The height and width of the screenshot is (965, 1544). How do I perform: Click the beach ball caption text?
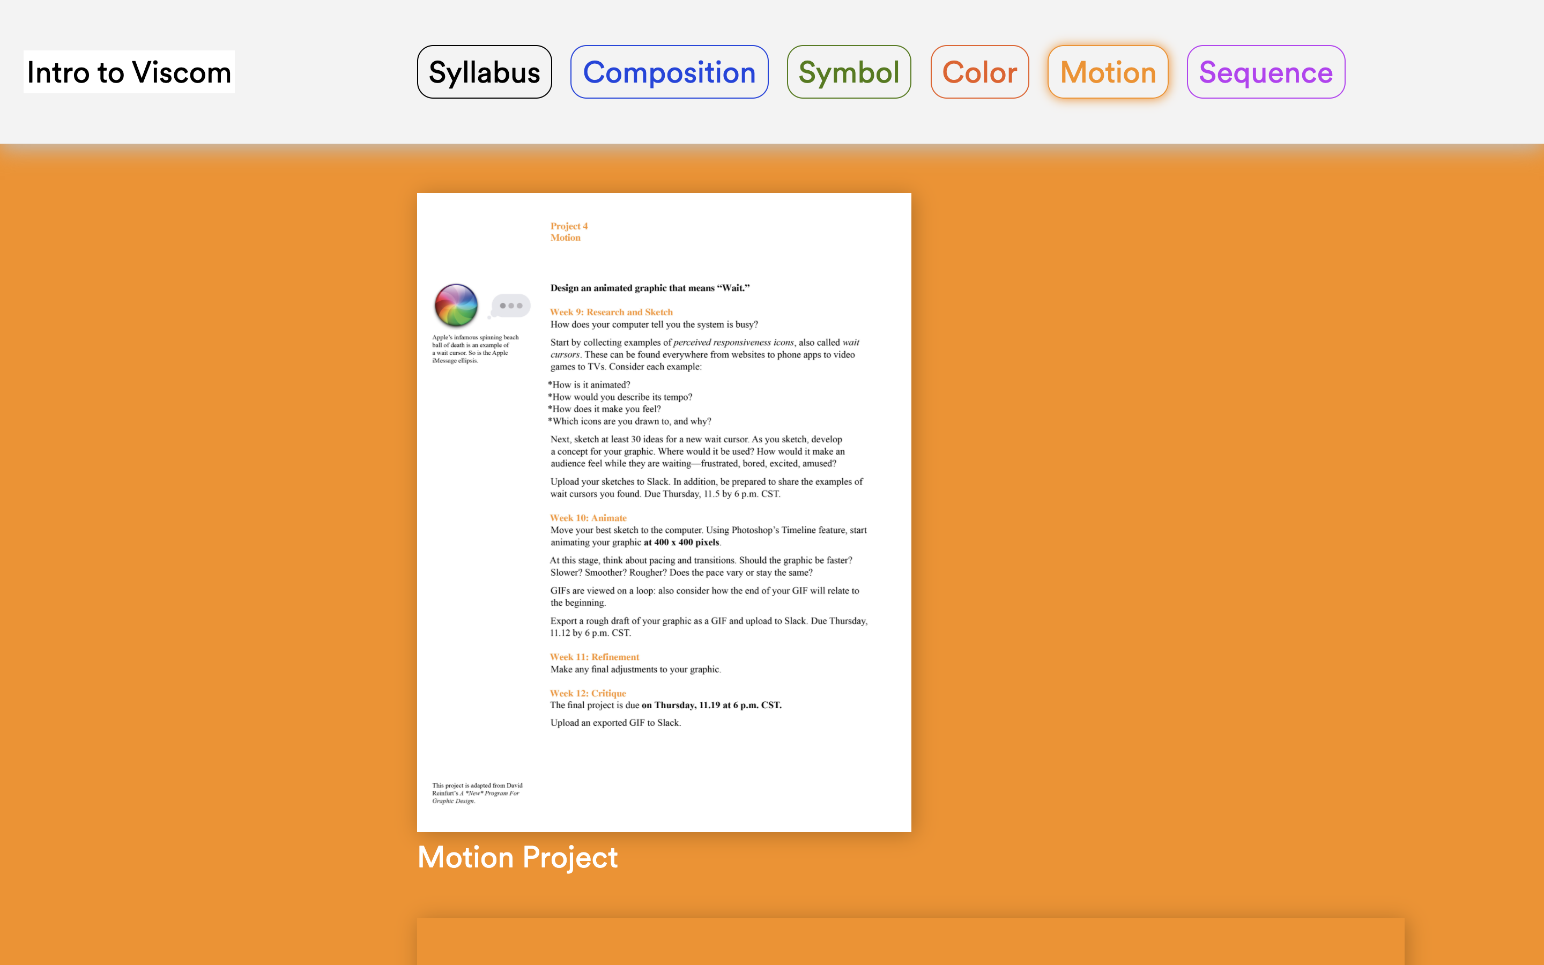[474, 348]
